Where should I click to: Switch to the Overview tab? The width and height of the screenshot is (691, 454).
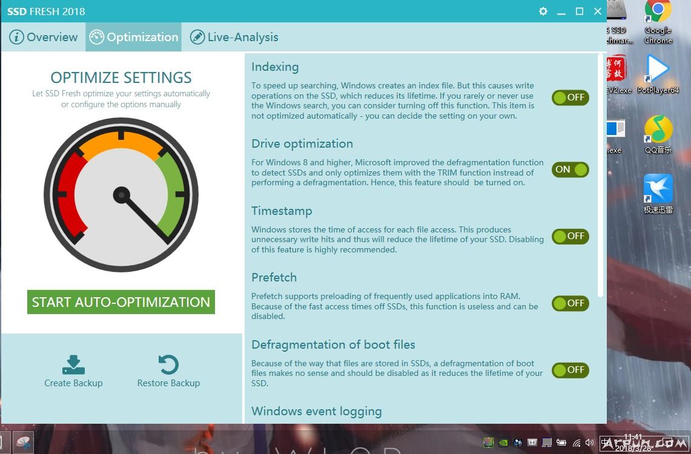[44, 37]
